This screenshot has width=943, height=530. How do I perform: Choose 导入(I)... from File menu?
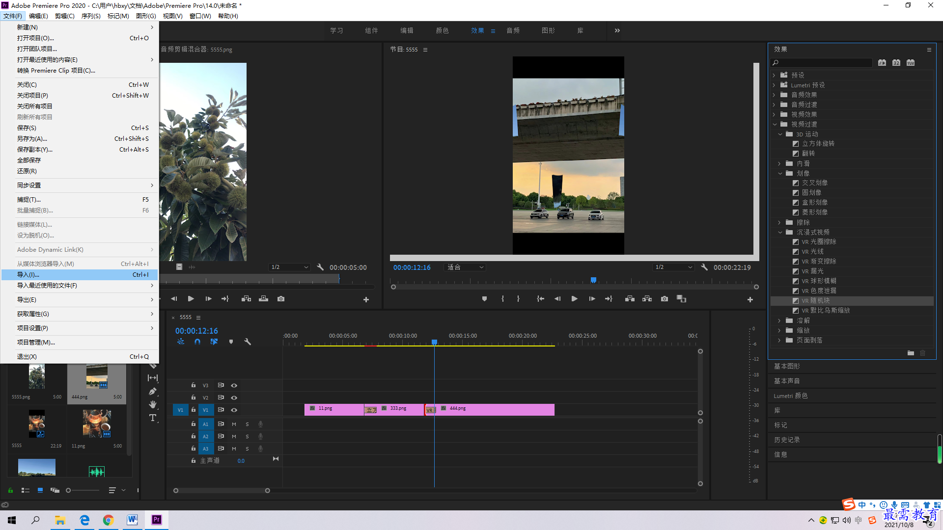pos(80,275)
